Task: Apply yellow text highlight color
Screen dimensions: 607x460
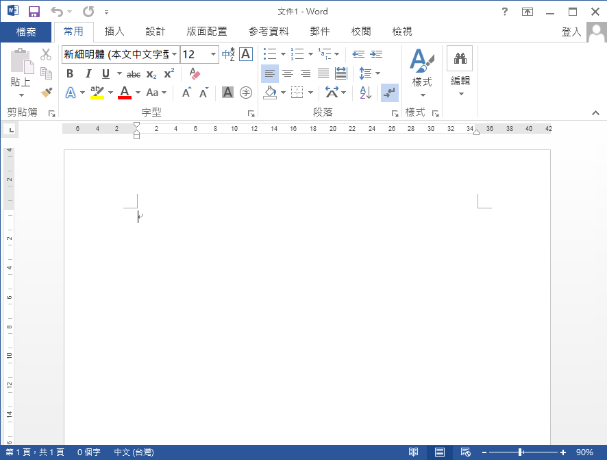Action: [97, 93]
